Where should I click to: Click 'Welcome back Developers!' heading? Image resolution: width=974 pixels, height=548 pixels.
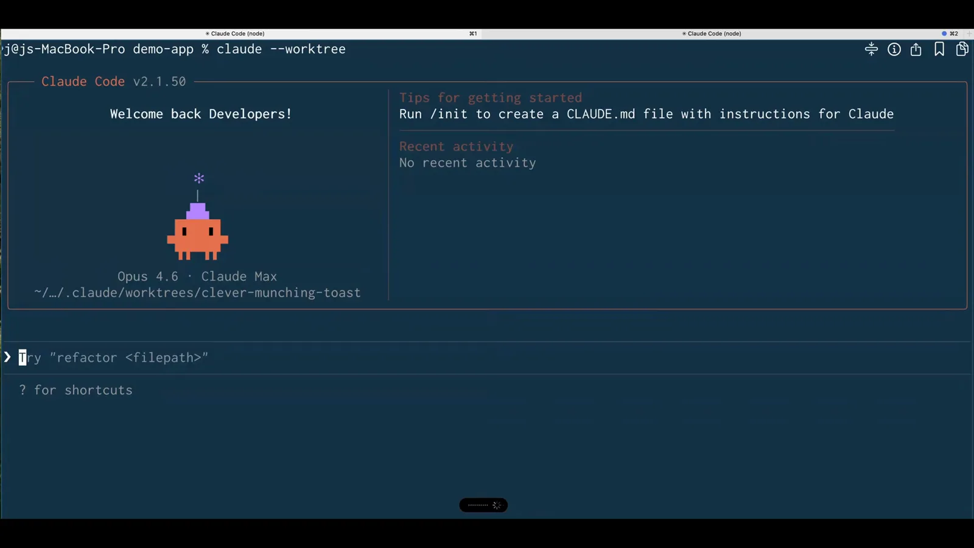click(x=201, y=114)
